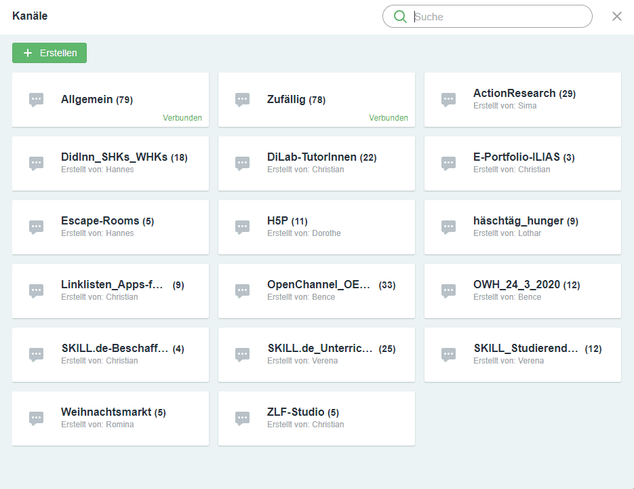Open the Zufällig (78) channel
Screen dimensions: 634x489
point(317,100)
